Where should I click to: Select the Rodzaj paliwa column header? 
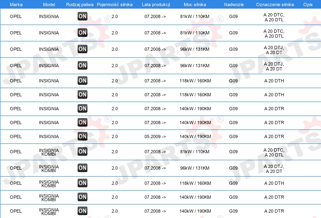[80, 5]
